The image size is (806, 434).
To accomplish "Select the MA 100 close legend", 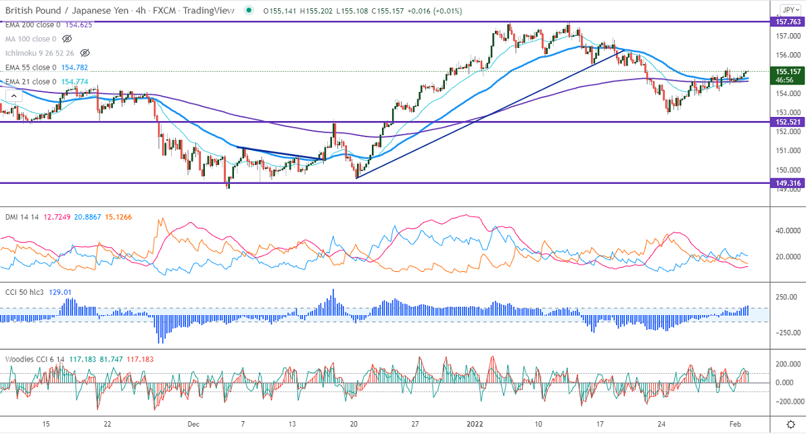I will 30,39.
